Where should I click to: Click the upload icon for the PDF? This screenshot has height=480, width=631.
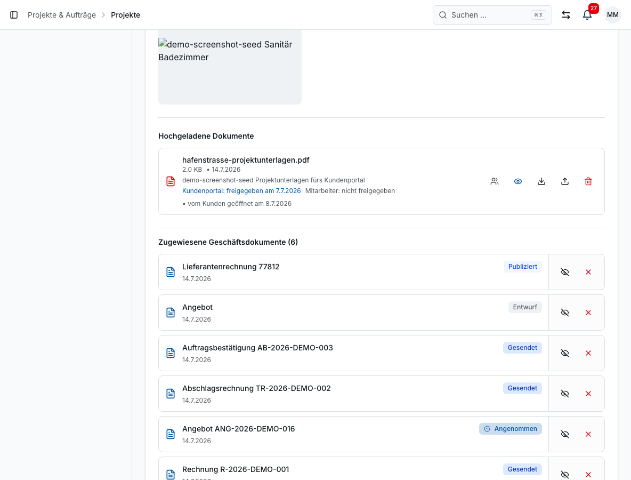coord(564,182)
